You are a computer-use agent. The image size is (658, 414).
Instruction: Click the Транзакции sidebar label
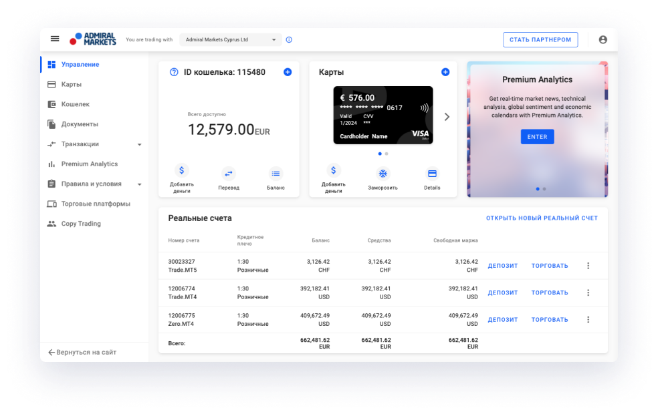(x=80, y=144)
